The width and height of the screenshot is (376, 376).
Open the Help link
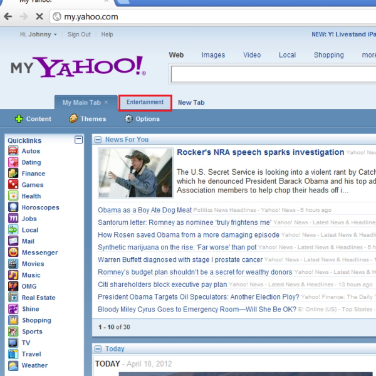pos(107,34)
